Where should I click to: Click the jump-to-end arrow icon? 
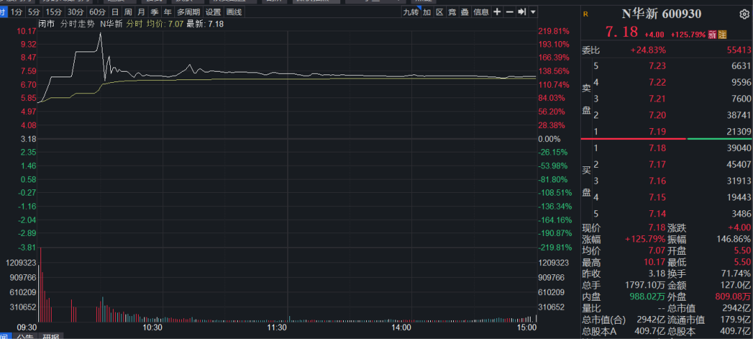point(521,12)
